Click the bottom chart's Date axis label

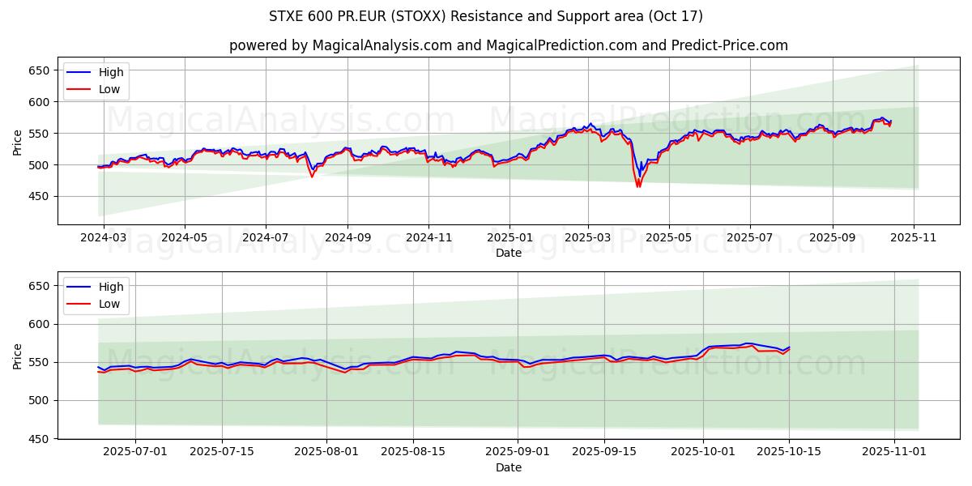click(x=508, y=467)
